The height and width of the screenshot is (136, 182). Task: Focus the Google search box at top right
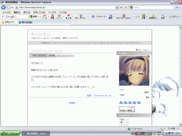click(152, 8)
